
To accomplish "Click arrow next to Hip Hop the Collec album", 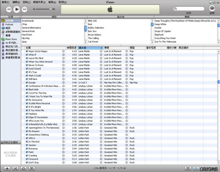I will [x=126, y=83].
